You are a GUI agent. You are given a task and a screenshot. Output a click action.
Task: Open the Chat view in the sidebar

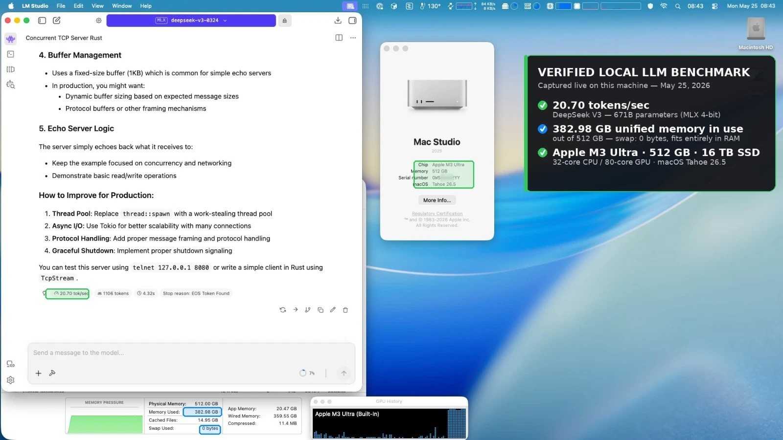(11, 39)
